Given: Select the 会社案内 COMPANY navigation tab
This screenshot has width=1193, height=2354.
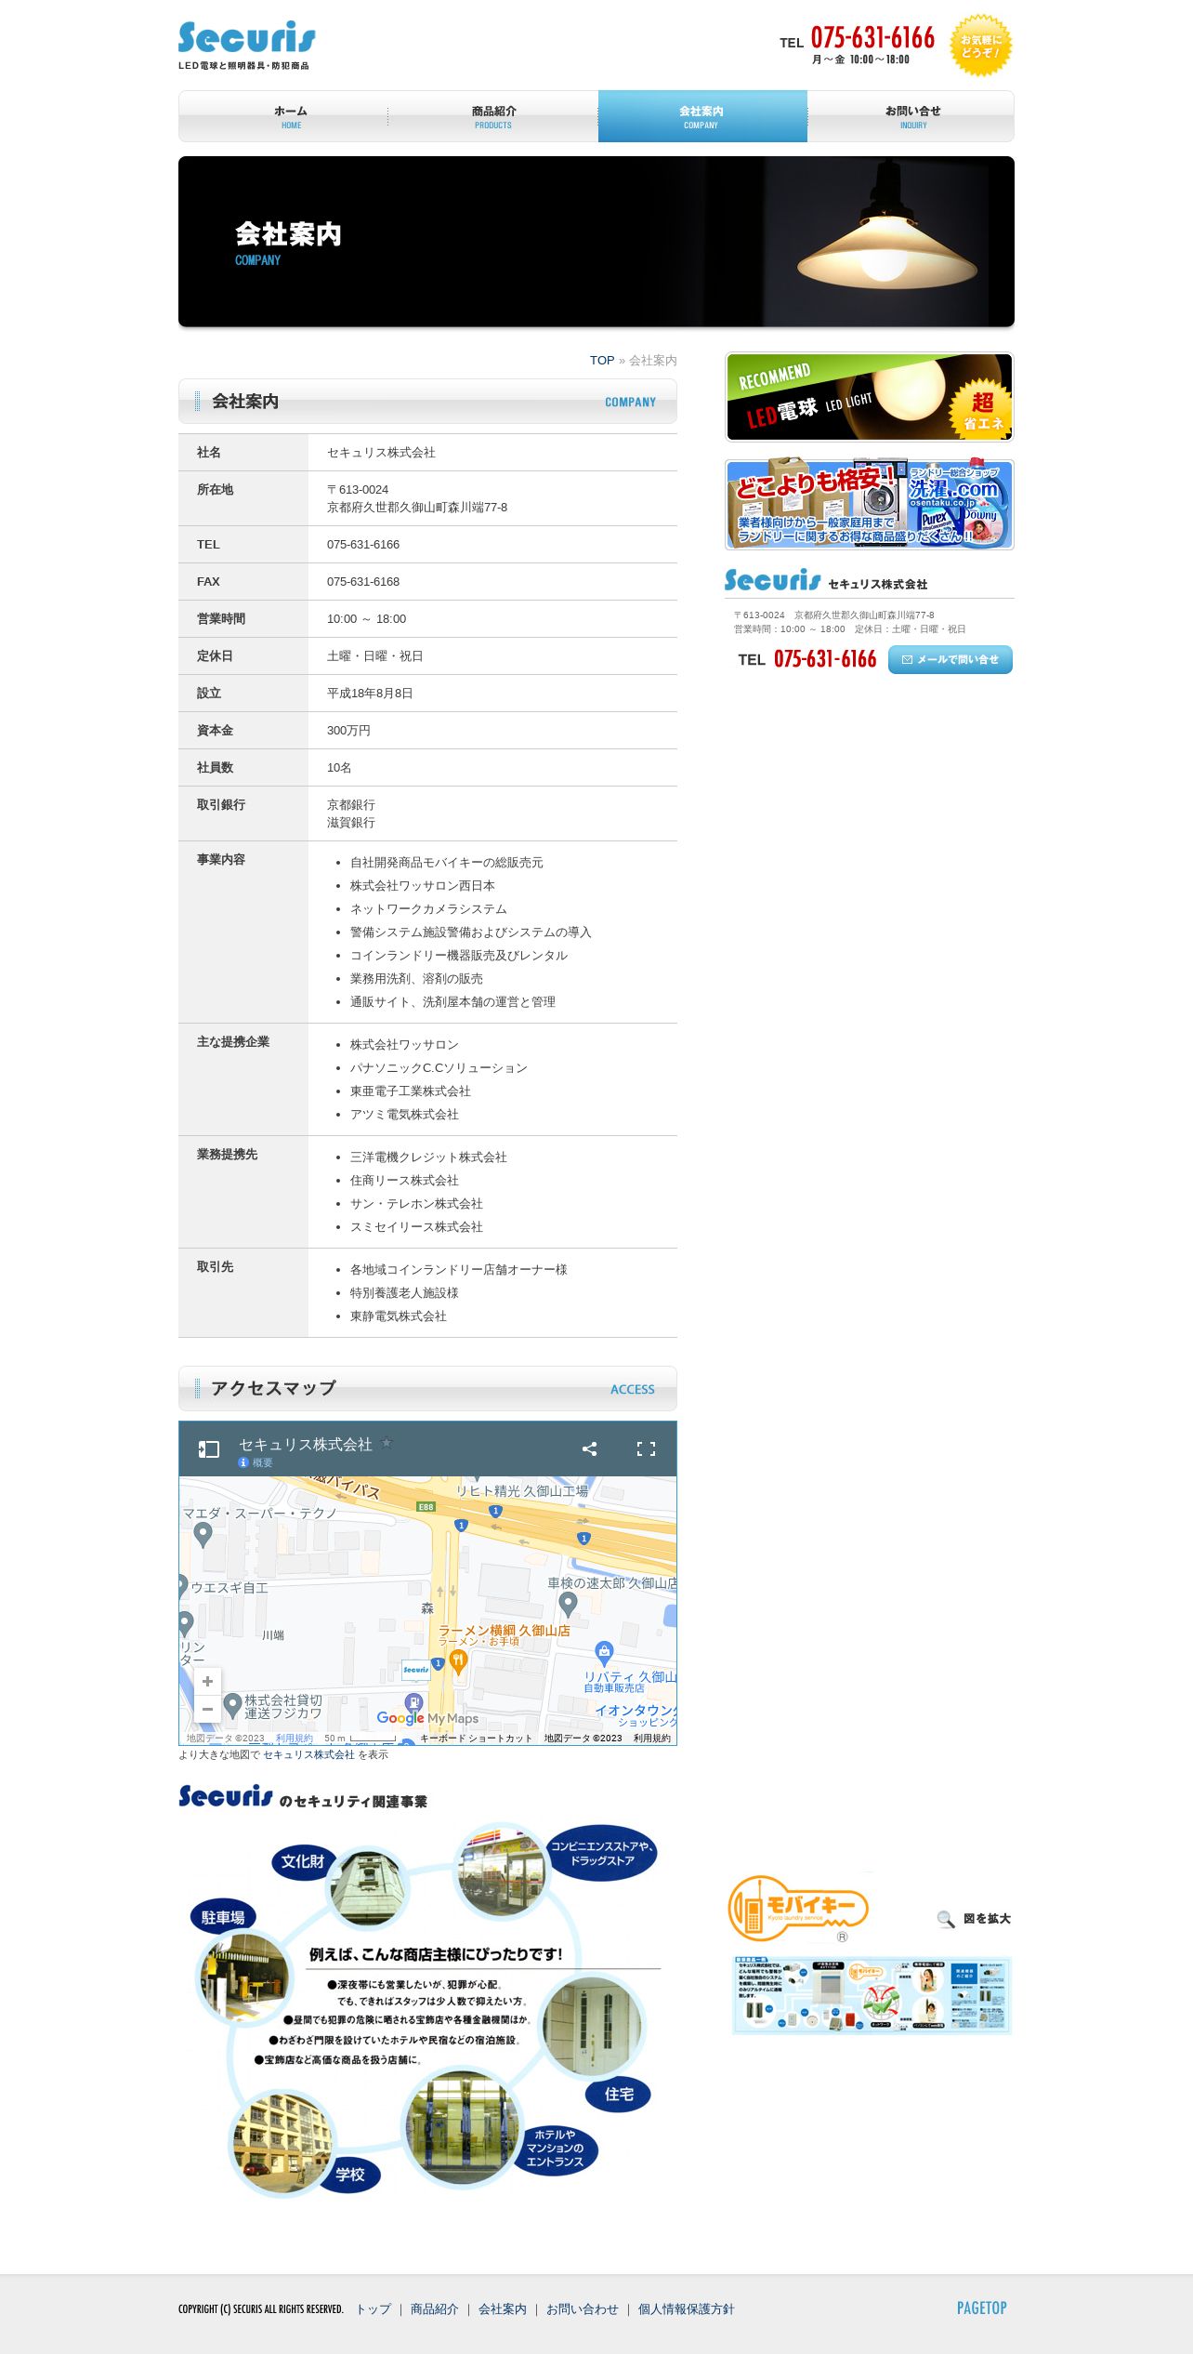Looking at the screenshot, I should click(702, 116).
